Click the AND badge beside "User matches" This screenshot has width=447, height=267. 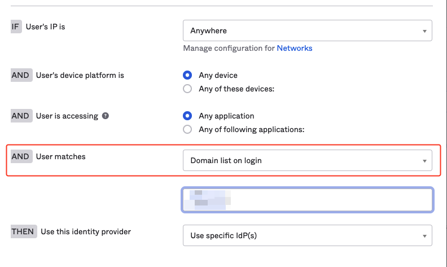coord(21,156)
